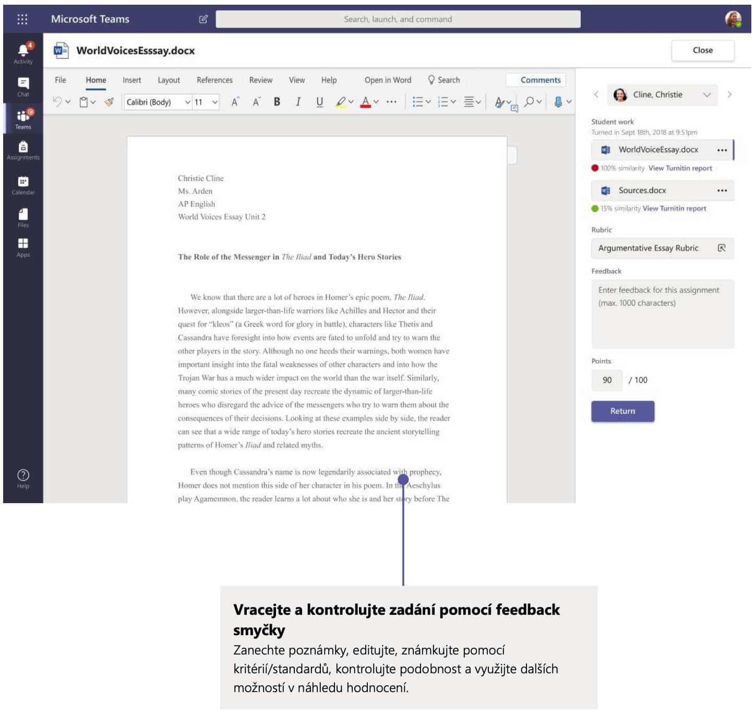This screenshot has height=714, width=755.
Task: Open the Argumentative Essay Rubric pop-out icon
Action: point(722,248)
